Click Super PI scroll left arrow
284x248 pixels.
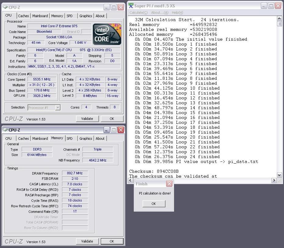(130, 180)
